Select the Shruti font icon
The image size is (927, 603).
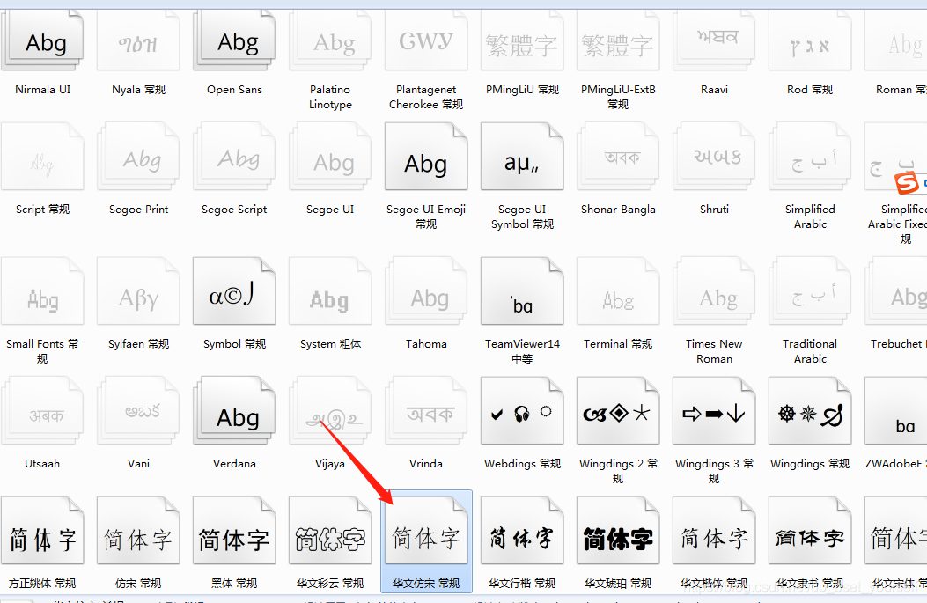(x=714, y=157)
